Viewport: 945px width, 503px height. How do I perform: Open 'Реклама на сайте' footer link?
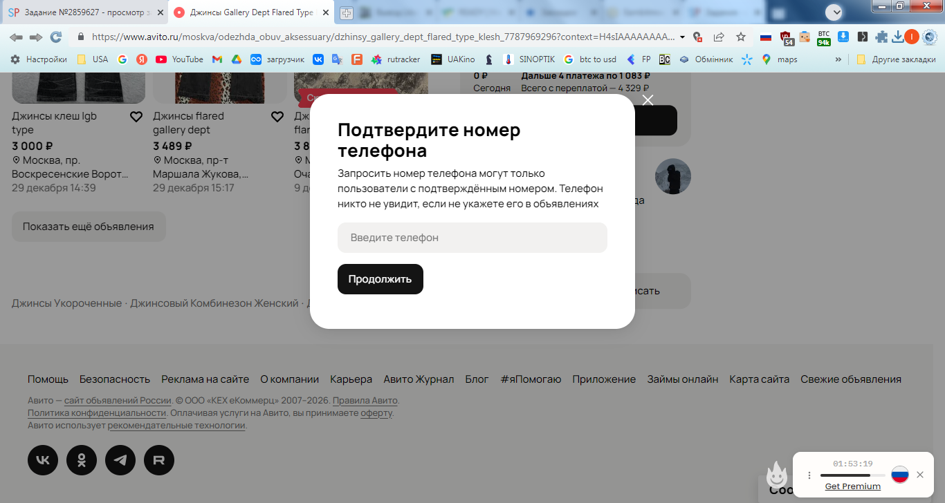click(x=205, y=379)
